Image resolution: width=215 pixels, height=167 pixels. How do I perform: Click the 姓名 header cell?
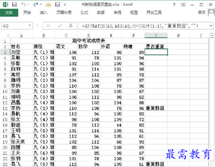pos(22,47)
